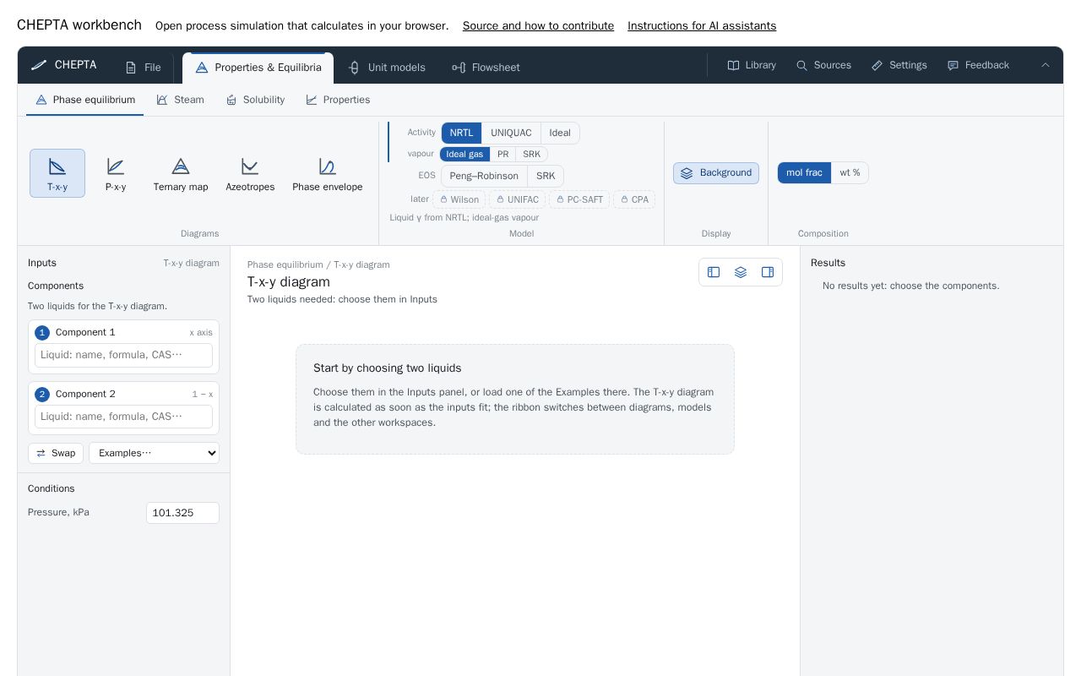Open Feedback
The width and height of the screenshot is (1081, 676).
click(978, 65)
